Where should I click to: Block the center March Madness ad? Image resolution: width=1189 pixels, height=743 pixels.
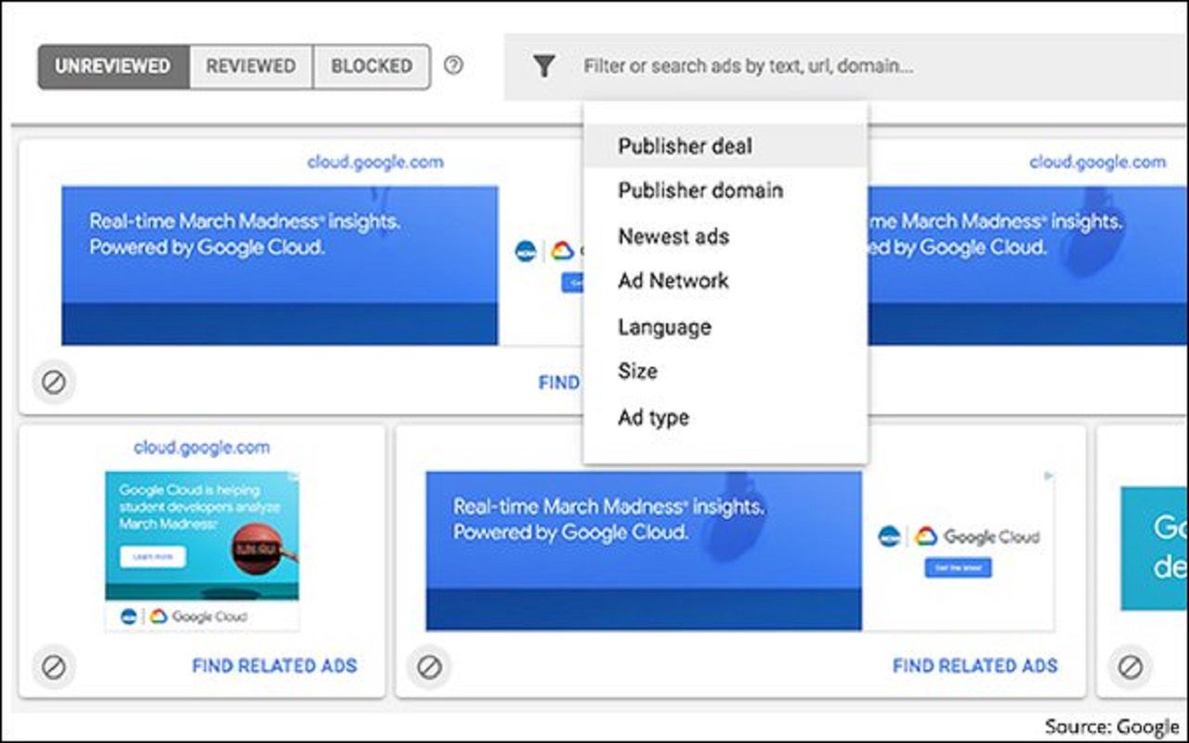428,665
